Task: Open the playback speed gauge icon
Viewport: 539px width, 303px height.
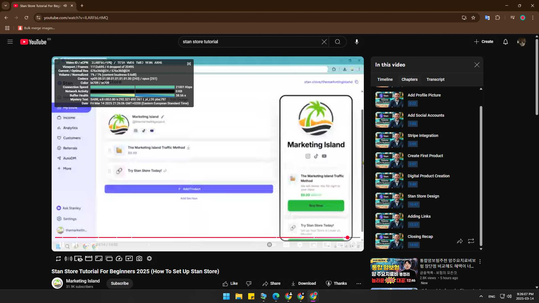Action: click(x=119, y=259)
